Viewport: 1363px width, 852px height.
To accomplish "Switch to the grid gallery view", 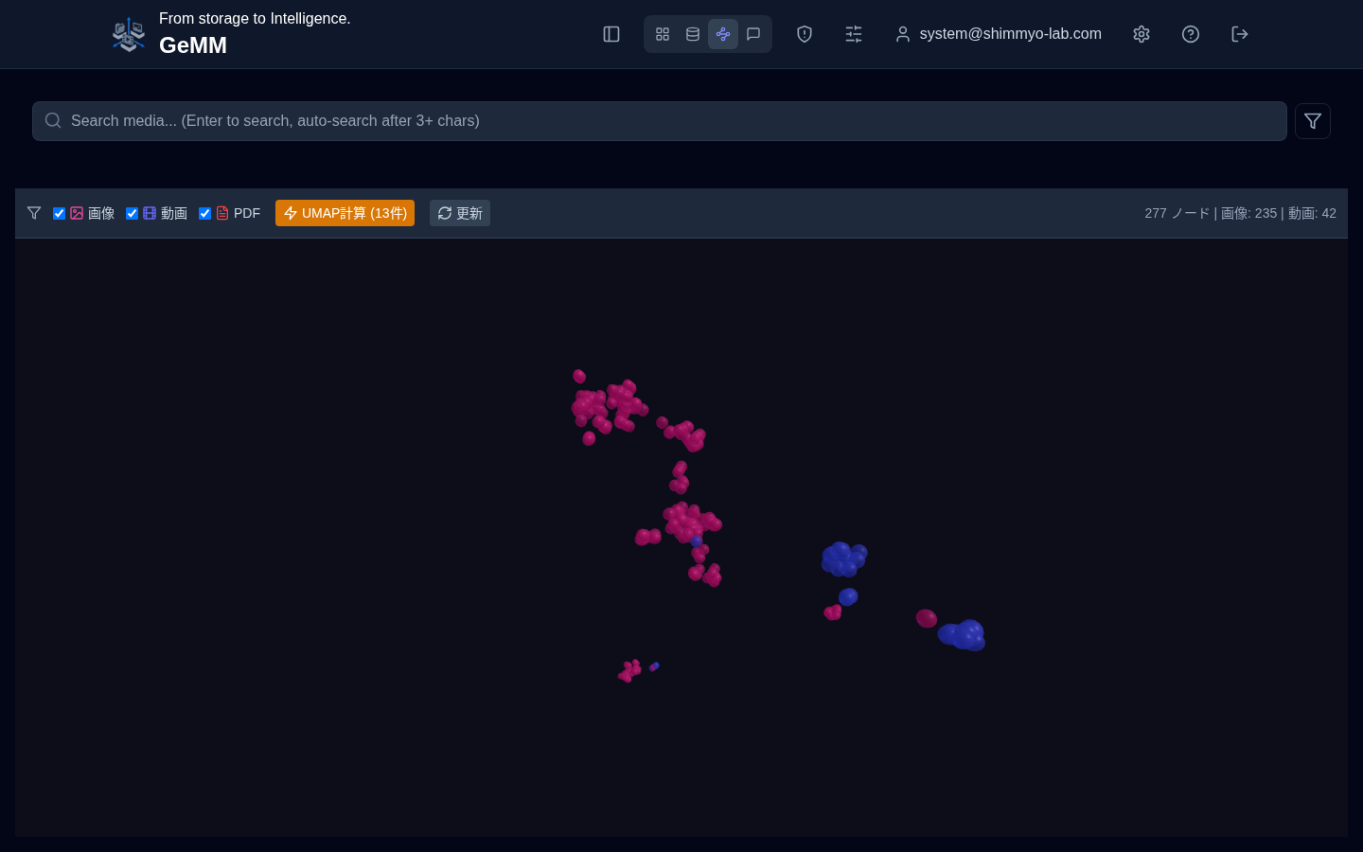I will [663, 34].
